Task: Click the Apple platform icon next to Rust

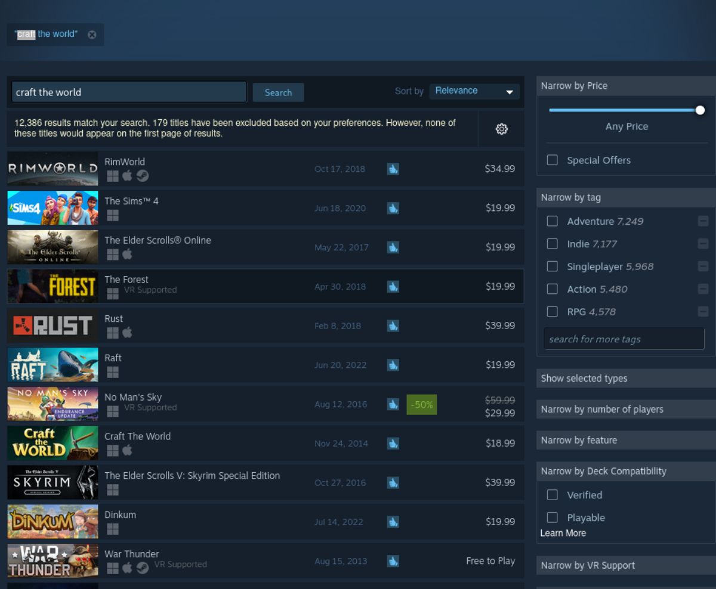Action: tap(126, 333)
